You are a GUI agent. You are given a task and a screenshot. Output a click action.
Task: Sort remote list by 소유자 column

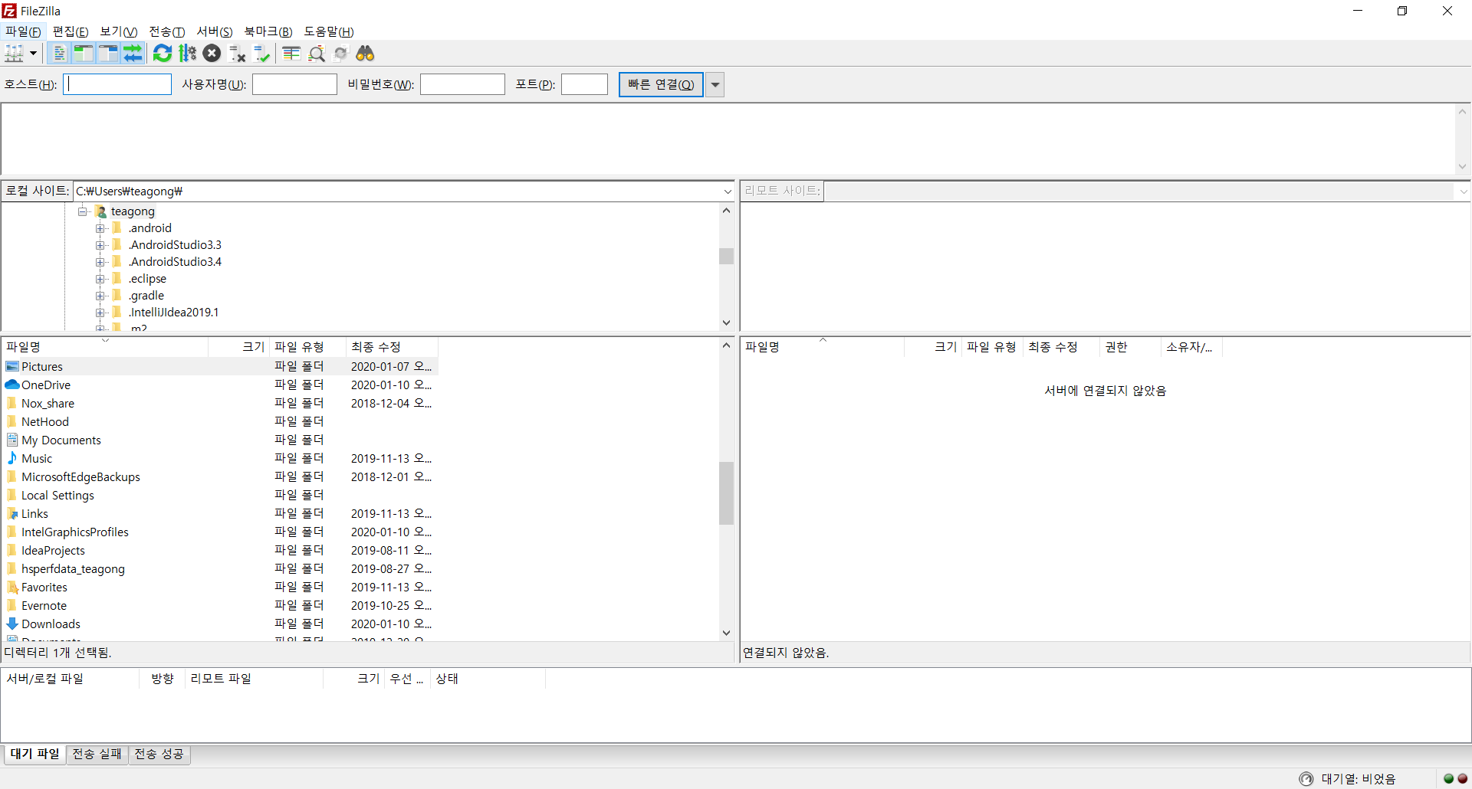click(1191, 347)
